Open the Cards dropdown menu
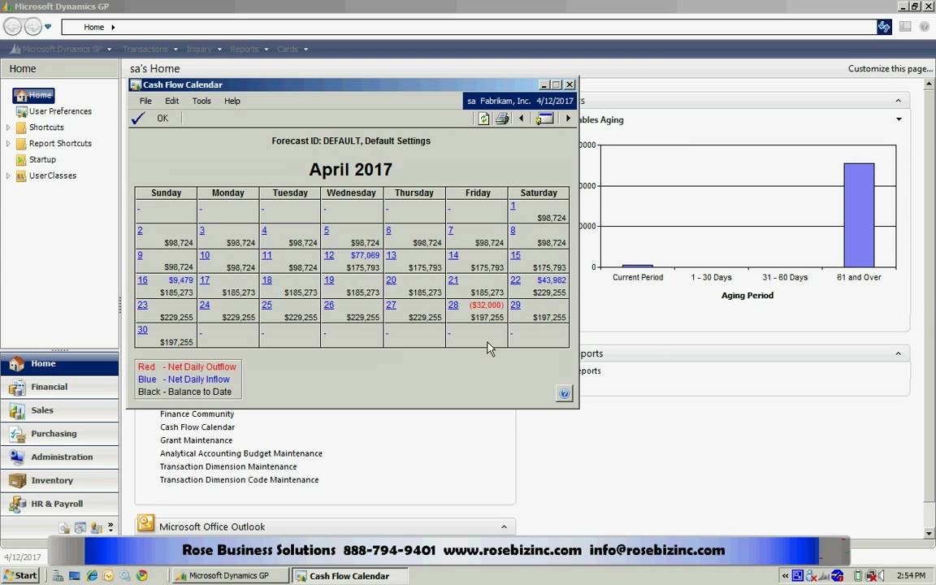Screen dimensions: 936x585 [x=292, y=49]
